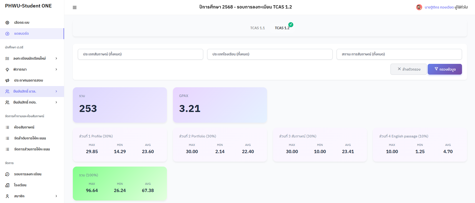The image size is (475, 203).
Task: Expand the ยืนยันสิทธิ์ มวล. submenu
Action: (56, 92)
